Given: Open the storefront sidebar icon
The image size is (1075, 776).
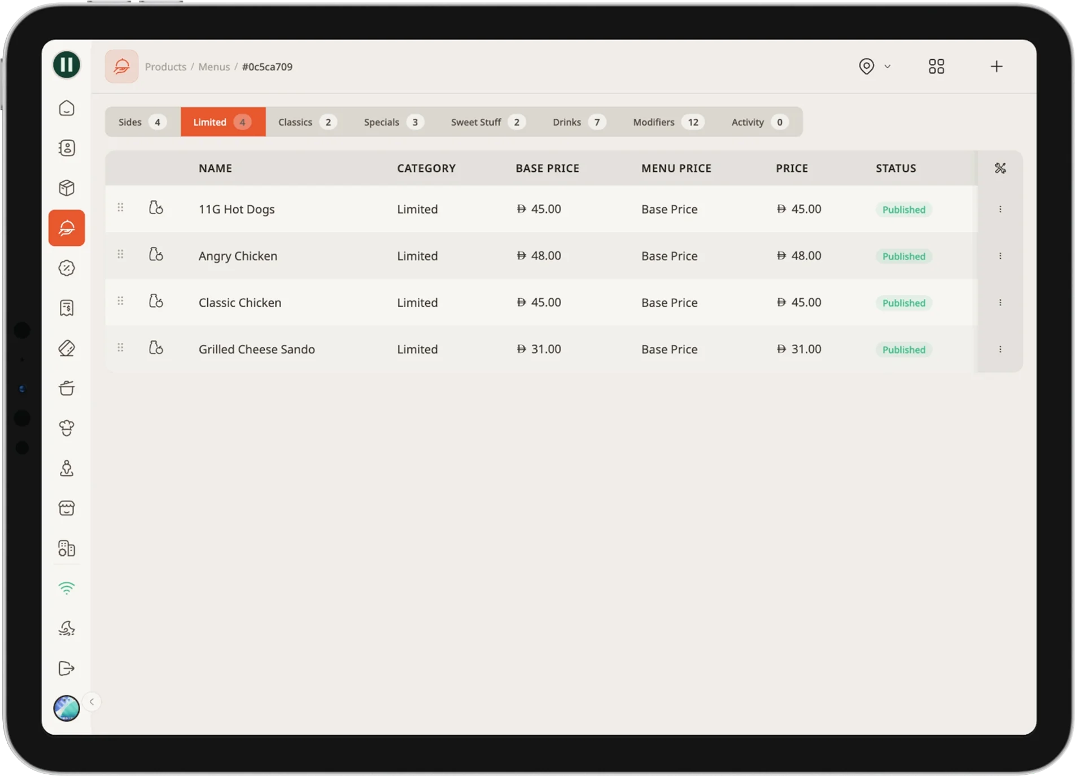Looking at the screenshot, I should coord(67,508).
